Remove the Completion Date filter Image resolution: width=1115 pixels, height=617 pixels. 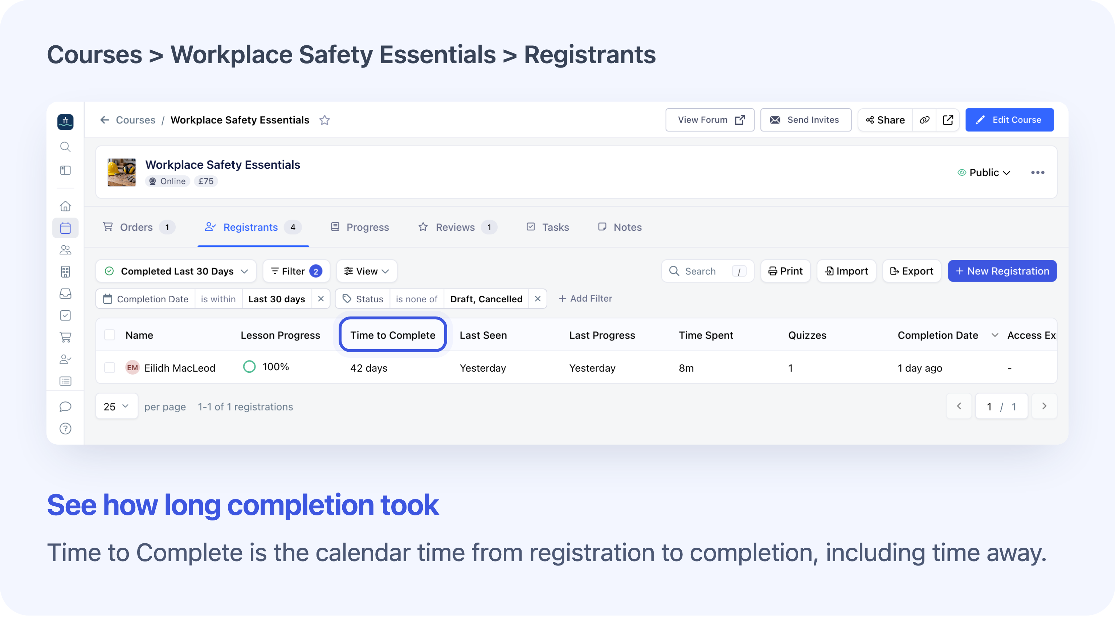[321, 299]
